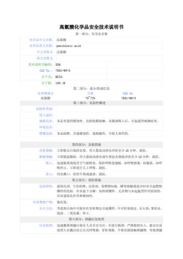
Task: Click the label 侵入途径
Action: click(46, 115)
